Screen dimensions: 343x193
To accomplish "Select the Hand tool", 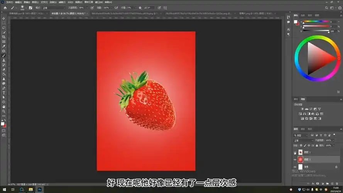I will 4,107.
